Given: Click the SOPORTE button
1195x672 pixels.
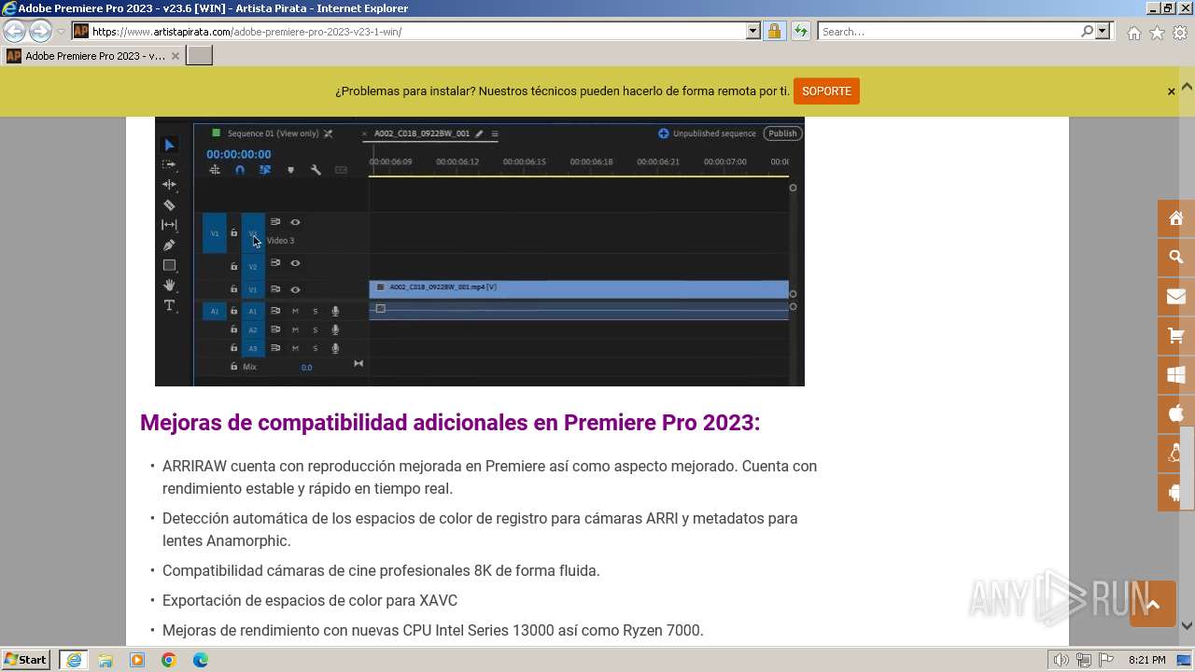Looking at the screenshot, I should [x=826, y=91].
